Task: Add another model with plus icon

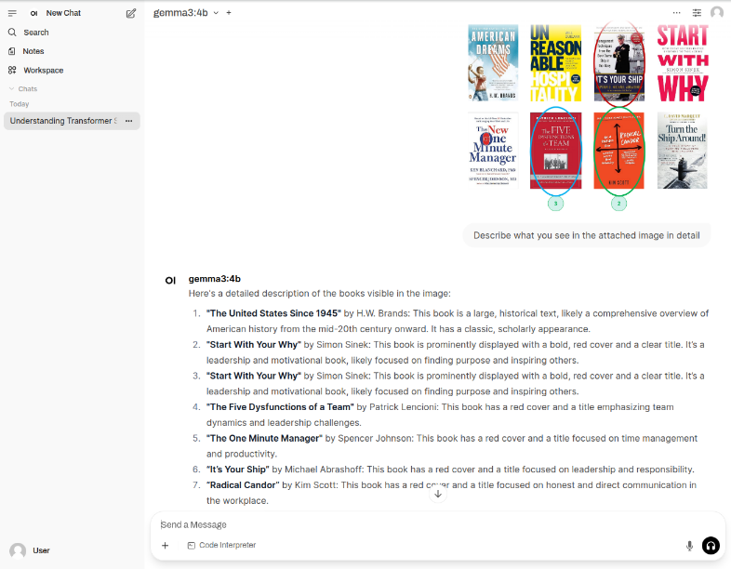Action: click(229, 13)
